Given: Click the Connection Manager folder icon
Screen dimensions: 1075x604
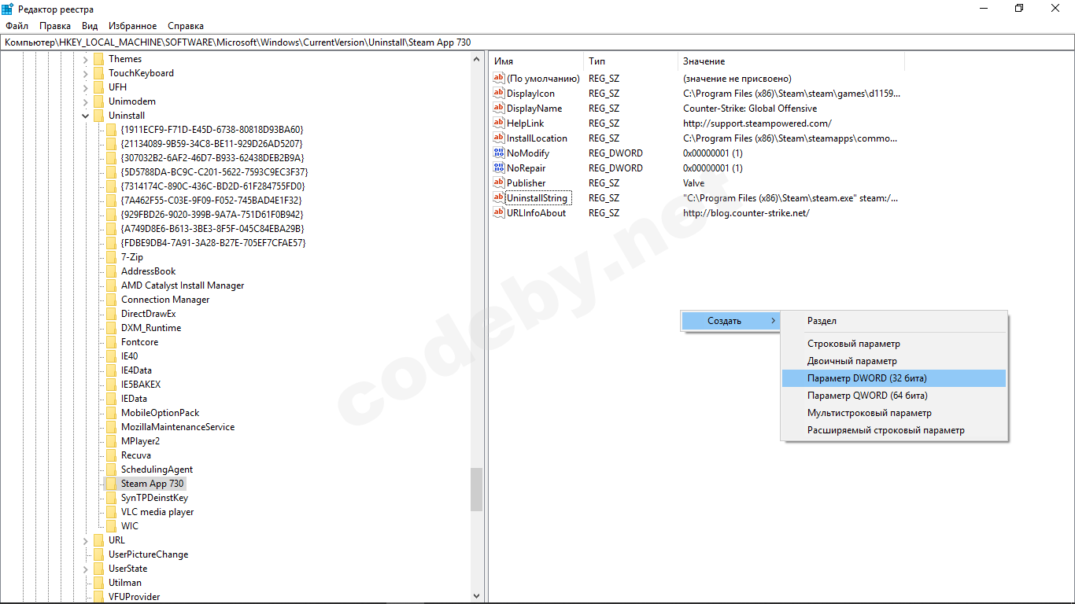Looking at the screenshot, I should (x=111, y=300).
